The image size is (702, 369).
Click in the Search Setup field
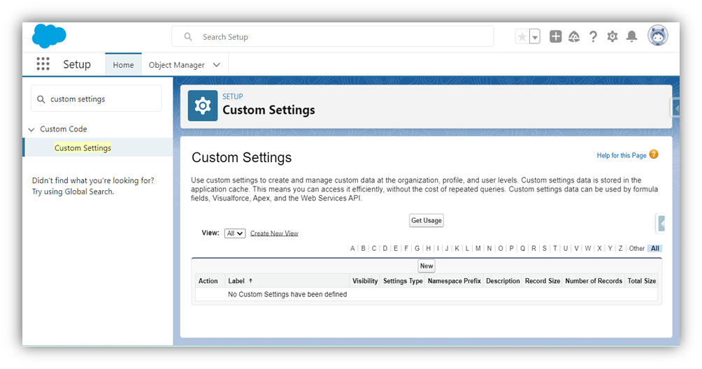point(333,36)
